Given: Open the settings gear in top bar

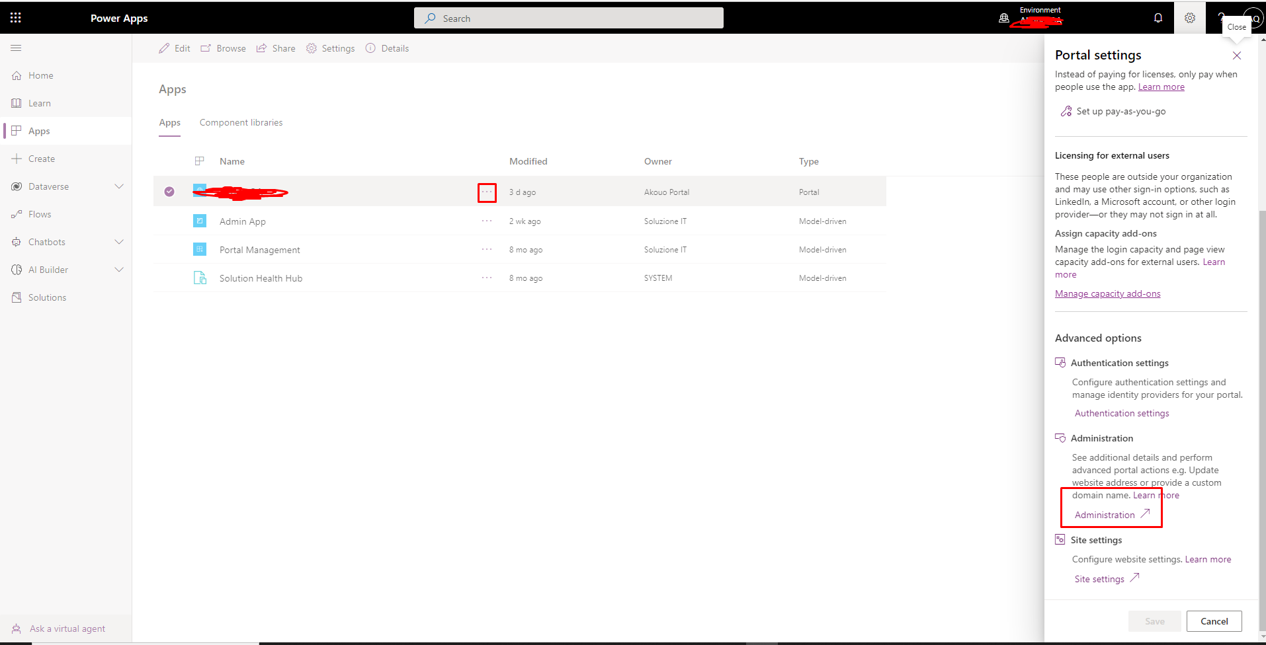Looking at the screenshot, I should [x=1189, y=17].
